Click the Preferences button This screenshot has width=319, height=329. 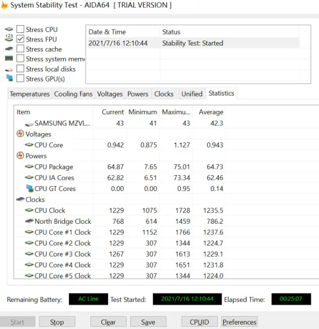tap(239, 322)
